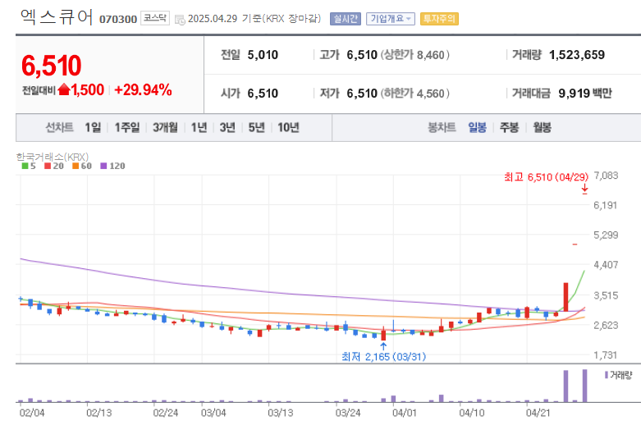Click the 04/21 date axis label
Image resolution: width=641 pixels, height=434 pixels.
coord(538,413)
